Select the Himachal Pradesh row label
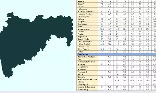The width and height of the screenshot is (156, 93). click(86, 62)
